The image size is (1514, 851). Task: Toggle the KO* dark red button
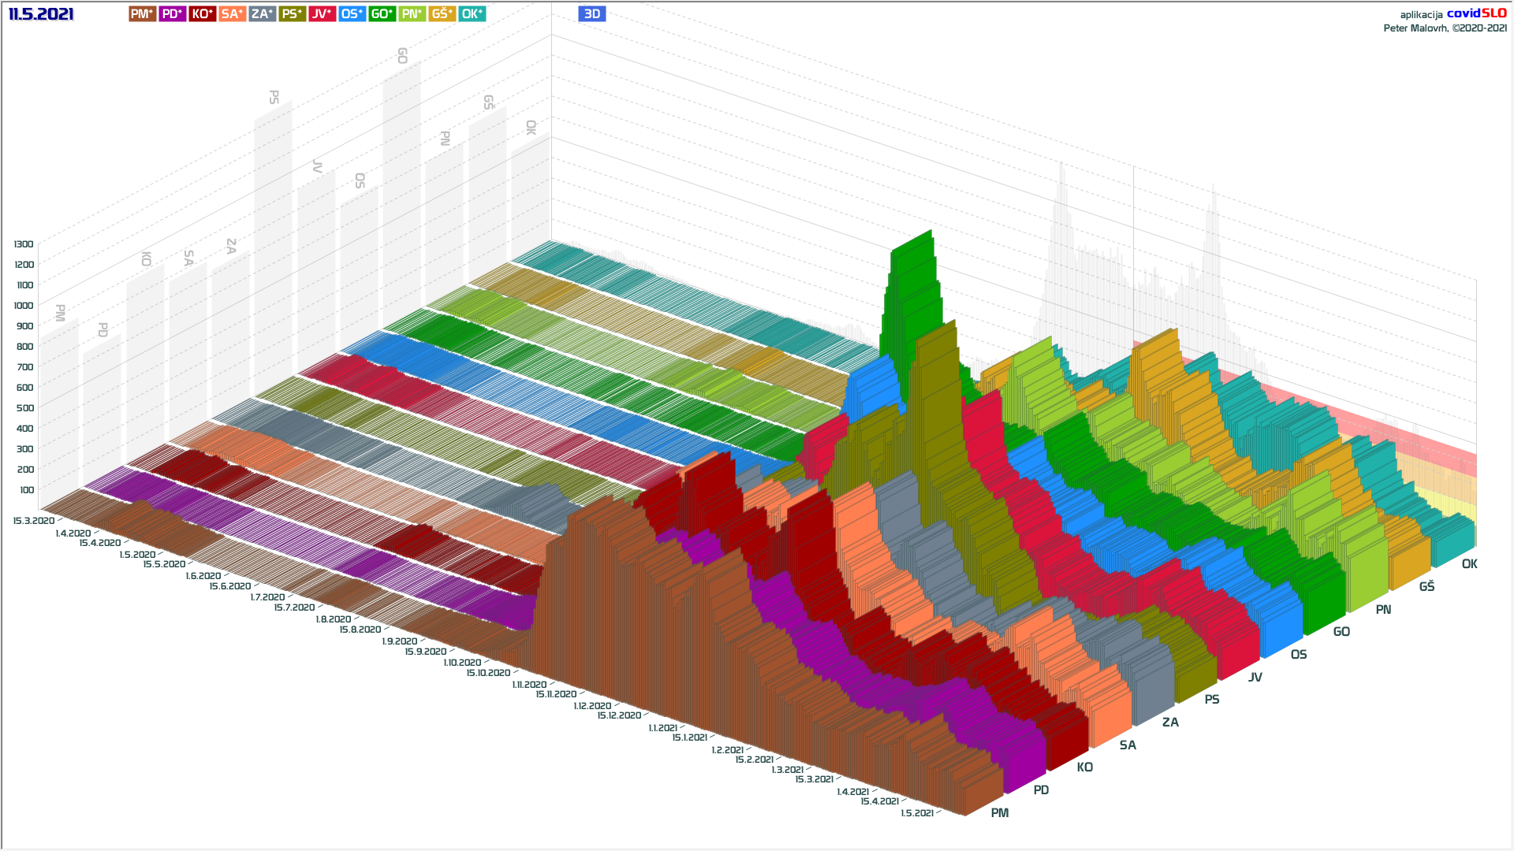point(202,13)
